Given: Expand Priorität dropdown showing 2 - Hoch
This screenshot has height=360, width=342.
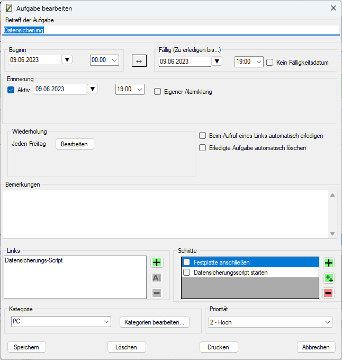Looking at the screenshot, I should (270, 322).
